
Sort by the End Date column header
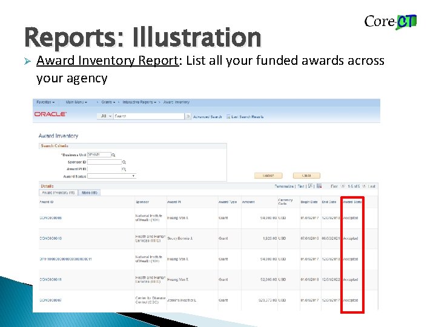coord(329,202)
